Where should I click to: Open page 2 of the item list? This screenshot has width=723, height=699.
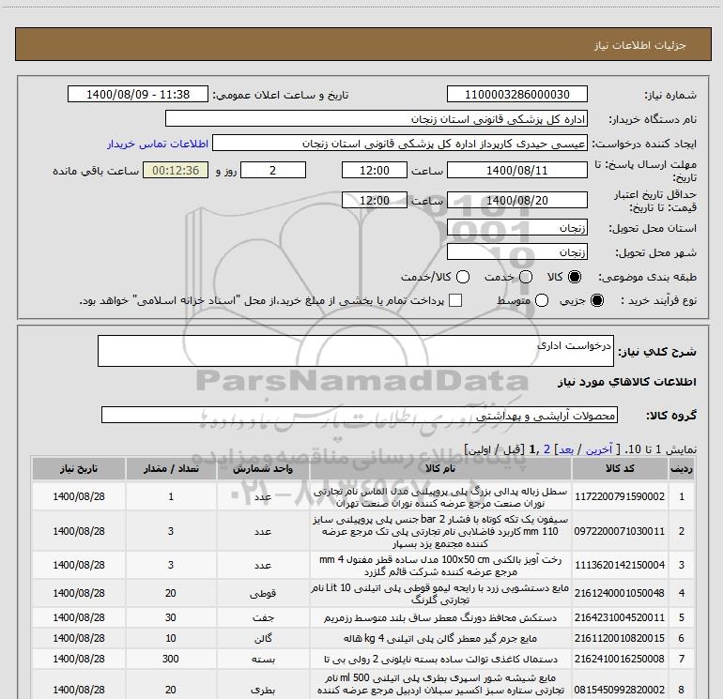(x=546, y=449)
